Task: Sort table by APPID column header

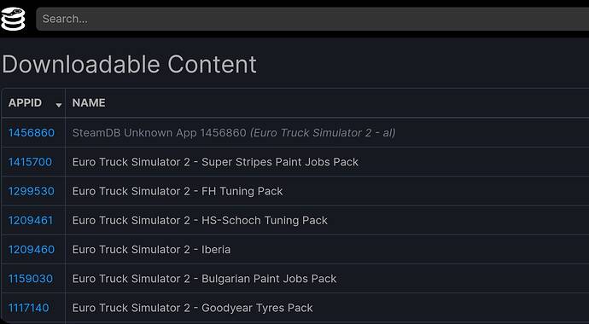Action: (25, 103)
